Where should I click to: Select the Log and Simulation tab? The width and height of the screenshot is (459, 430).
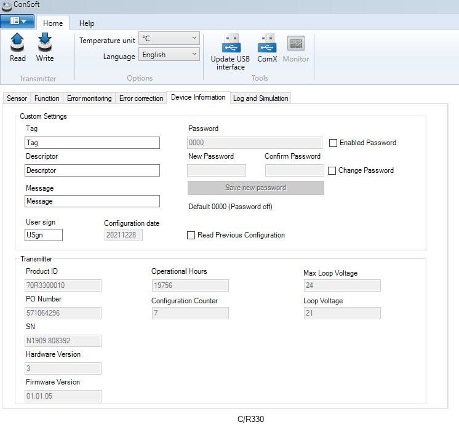[x=260, y=98]
